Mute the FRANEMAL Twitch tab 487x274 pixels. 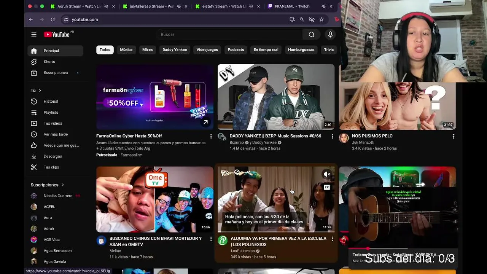coord(323,6)
